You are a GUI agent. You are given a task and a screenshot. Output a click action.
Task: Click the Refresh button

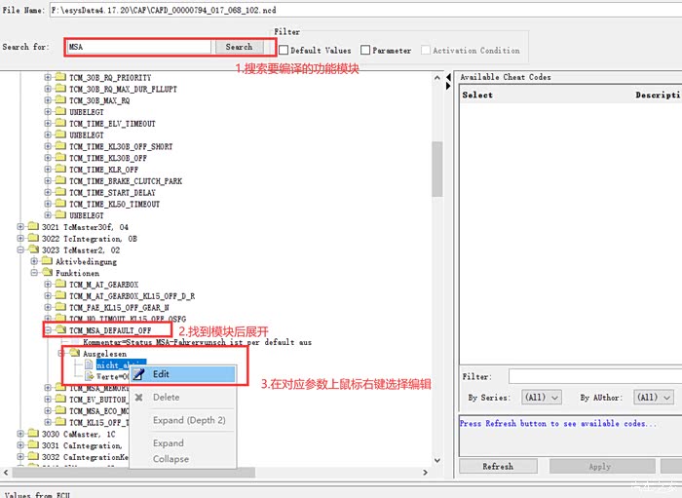point(498,466)
